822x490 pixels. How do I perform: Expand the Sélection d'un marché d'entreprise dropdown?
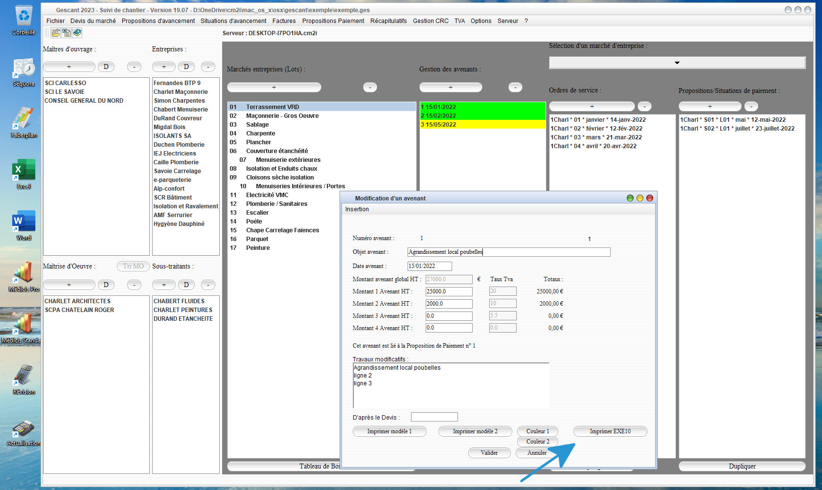(677, 63)
